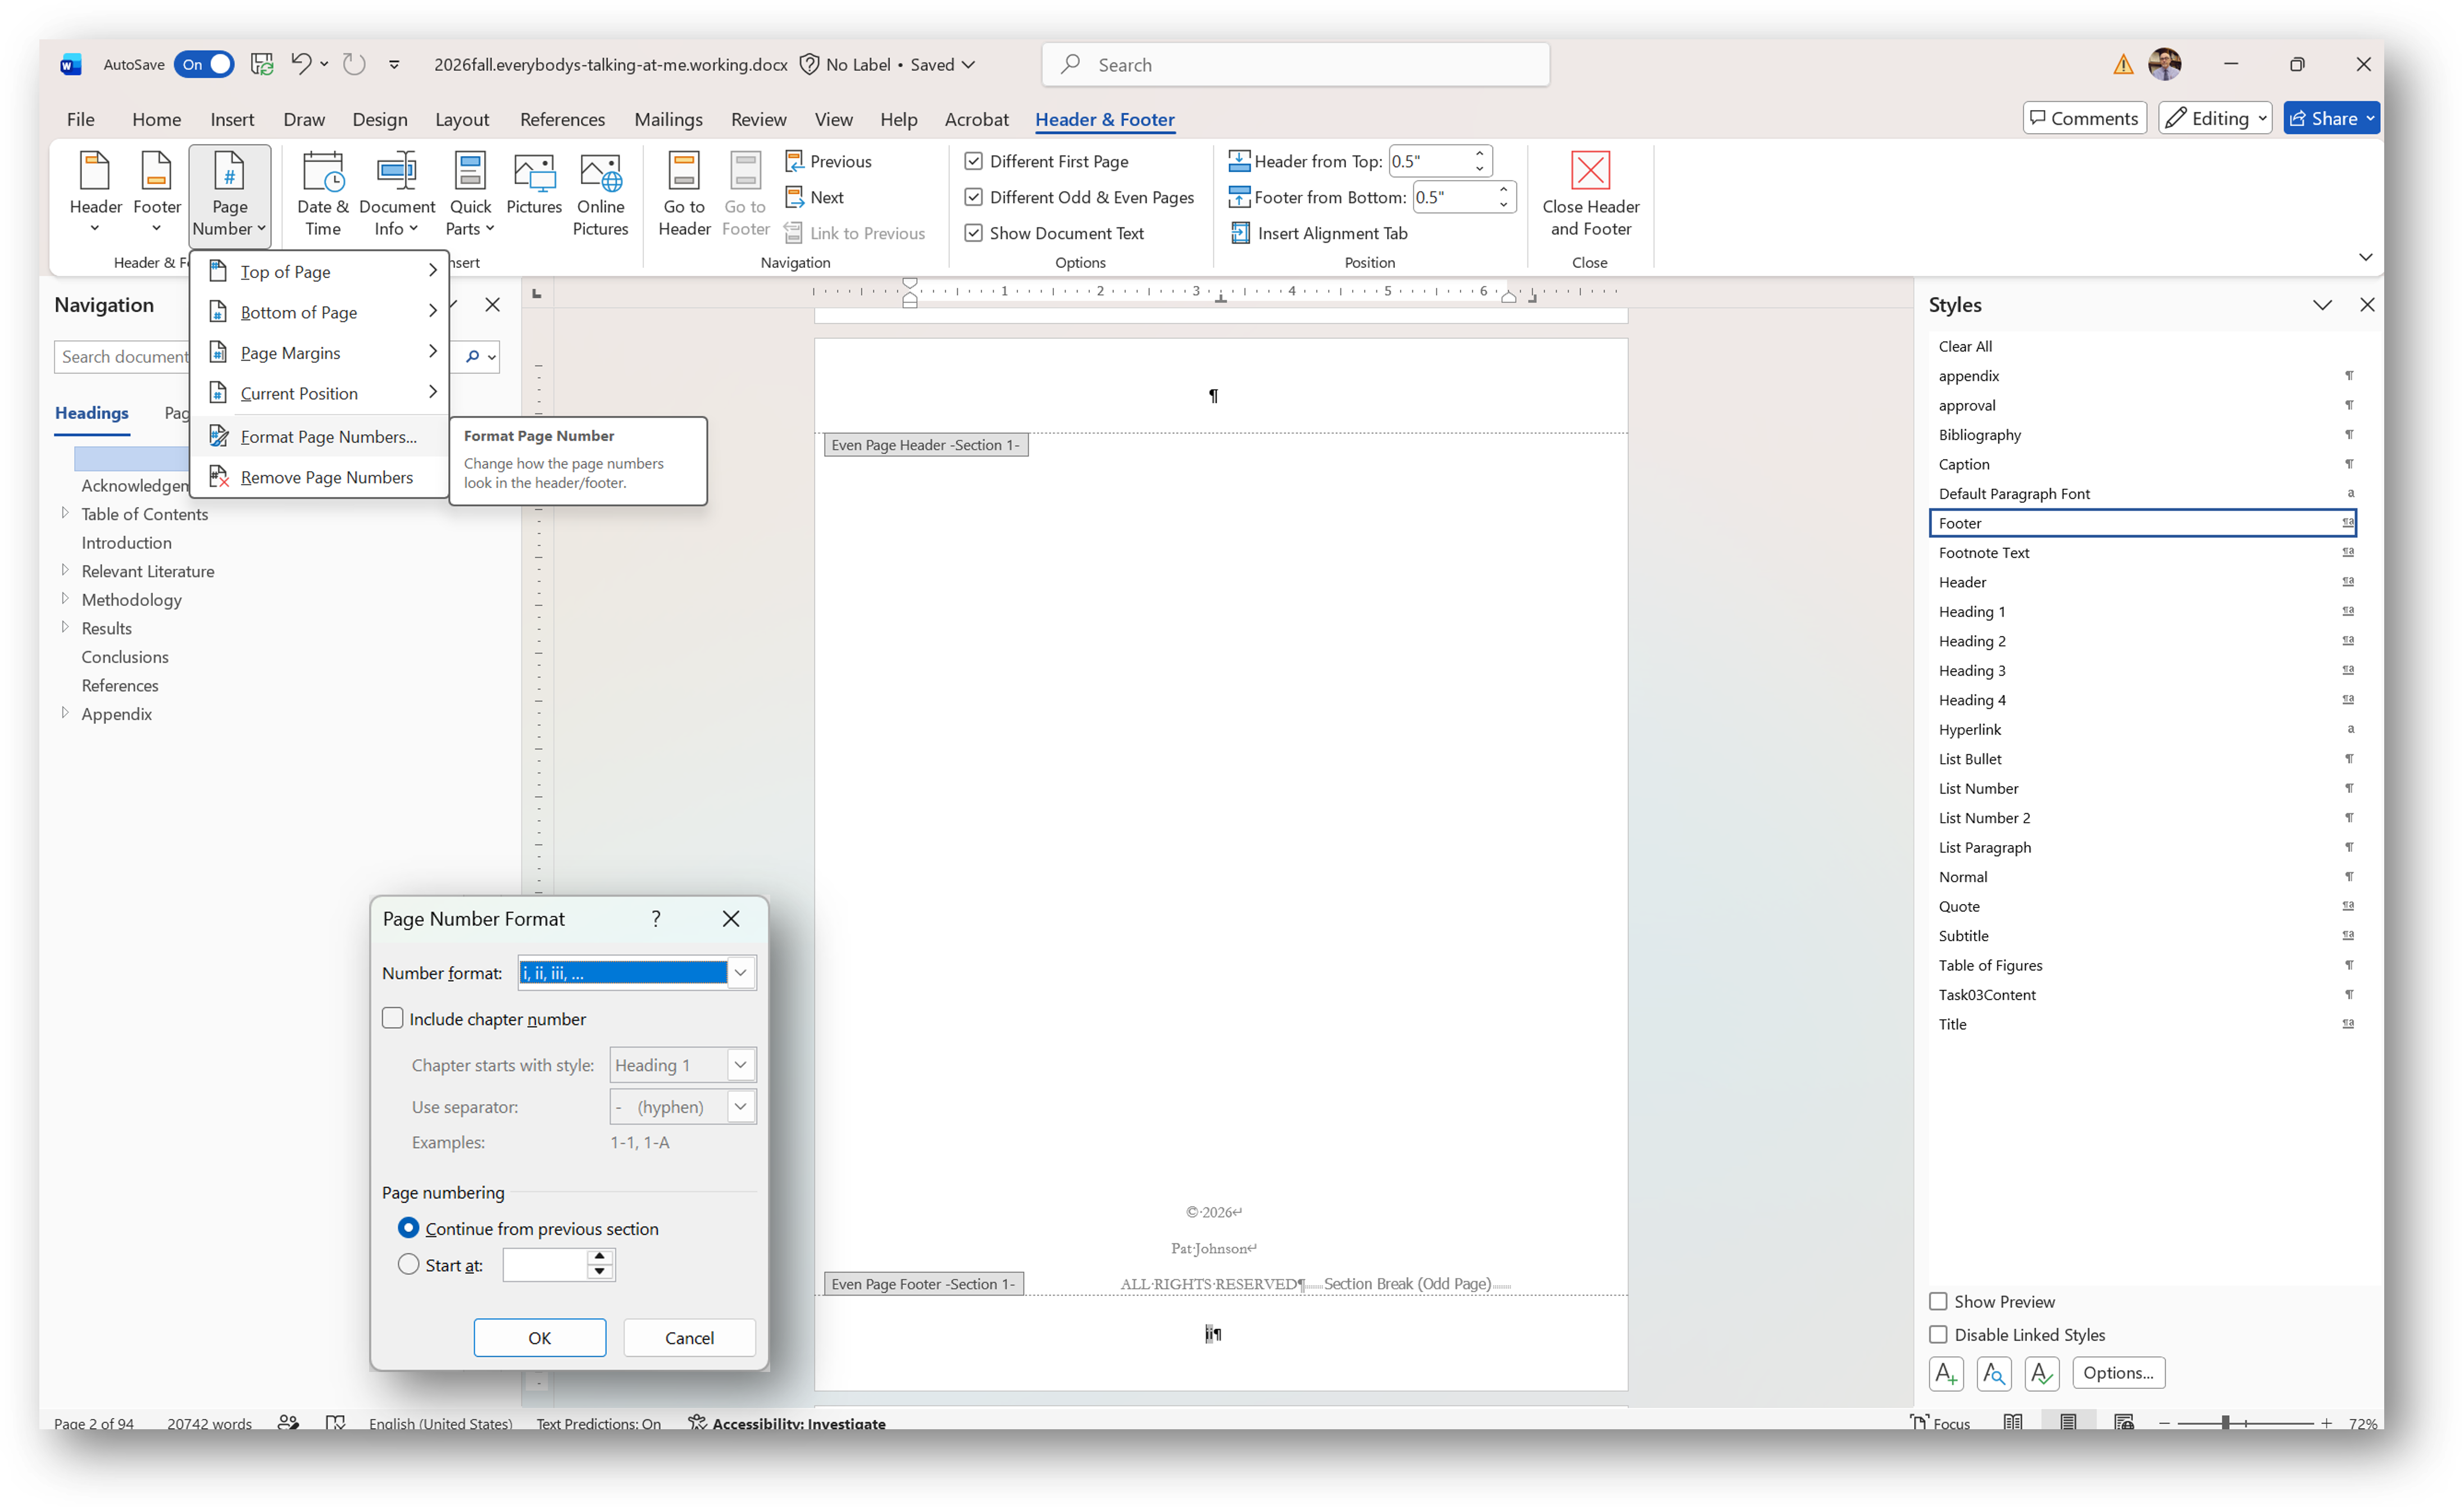Open the Style Inspector
The width and height of the screenshot is (2464, 1509).
click(1993, 1373)
